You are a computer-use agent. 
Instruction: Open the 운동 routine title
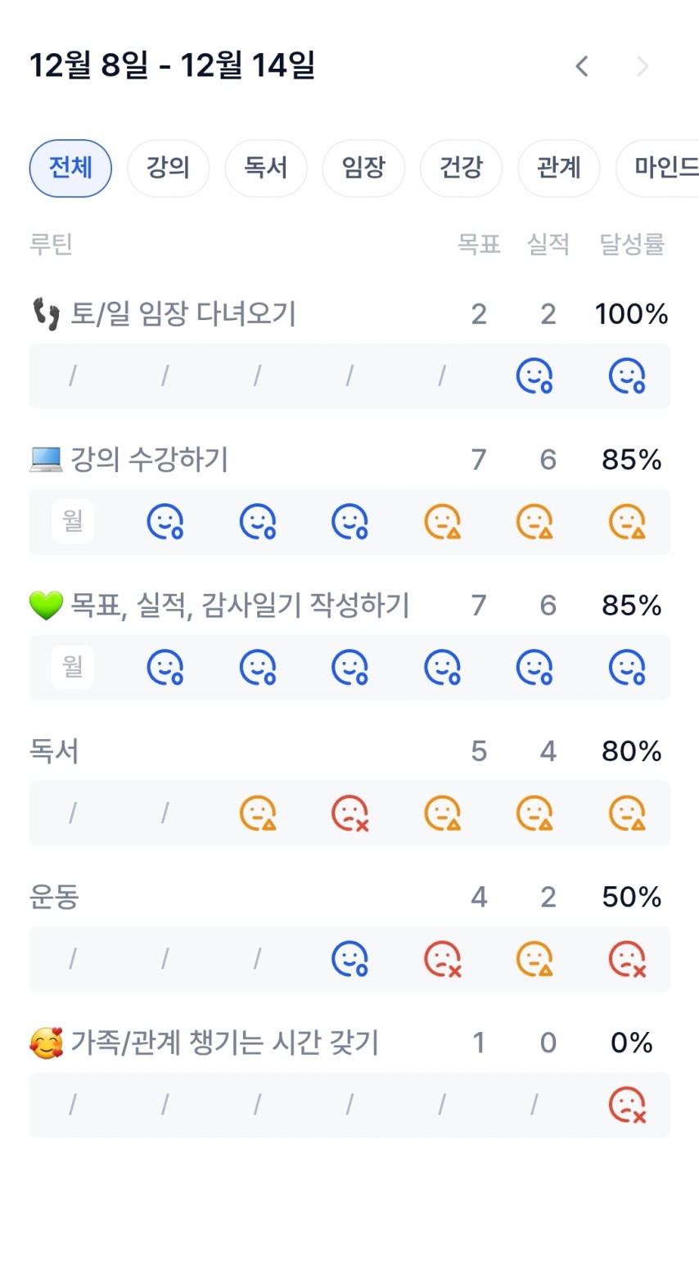(54, 897)
